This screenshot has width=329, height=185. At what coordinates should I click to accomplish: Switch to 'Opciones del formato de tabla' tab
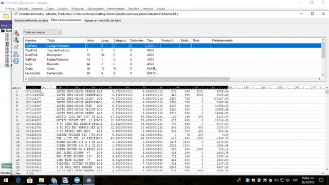pyautogui.click(x=31, y=21)
